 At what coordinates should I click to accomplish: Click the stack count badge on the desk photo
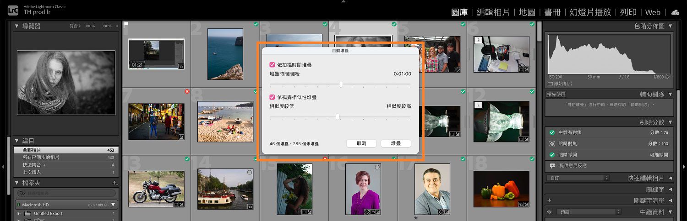(478, 40)
